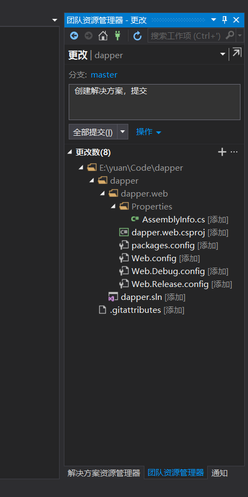Image resolution: width=248 pixels, height=497 pixels.
Task: Toggle the auto-hide pin icon
Action: click(x=224, y=20)
